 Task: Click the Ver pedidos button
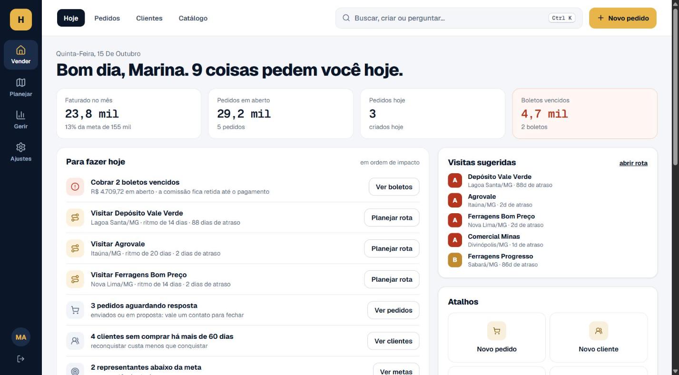coord(394,310)
